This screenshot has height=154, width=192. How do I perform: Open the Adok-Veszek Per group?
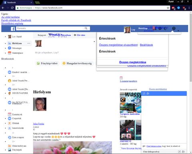(x=18, y=81)
